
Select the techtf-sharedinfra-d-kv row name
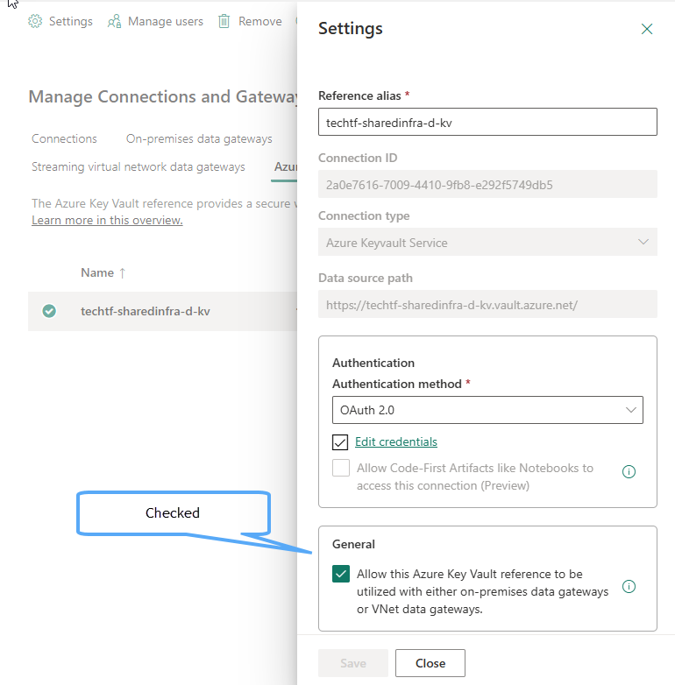click(146, 311)
